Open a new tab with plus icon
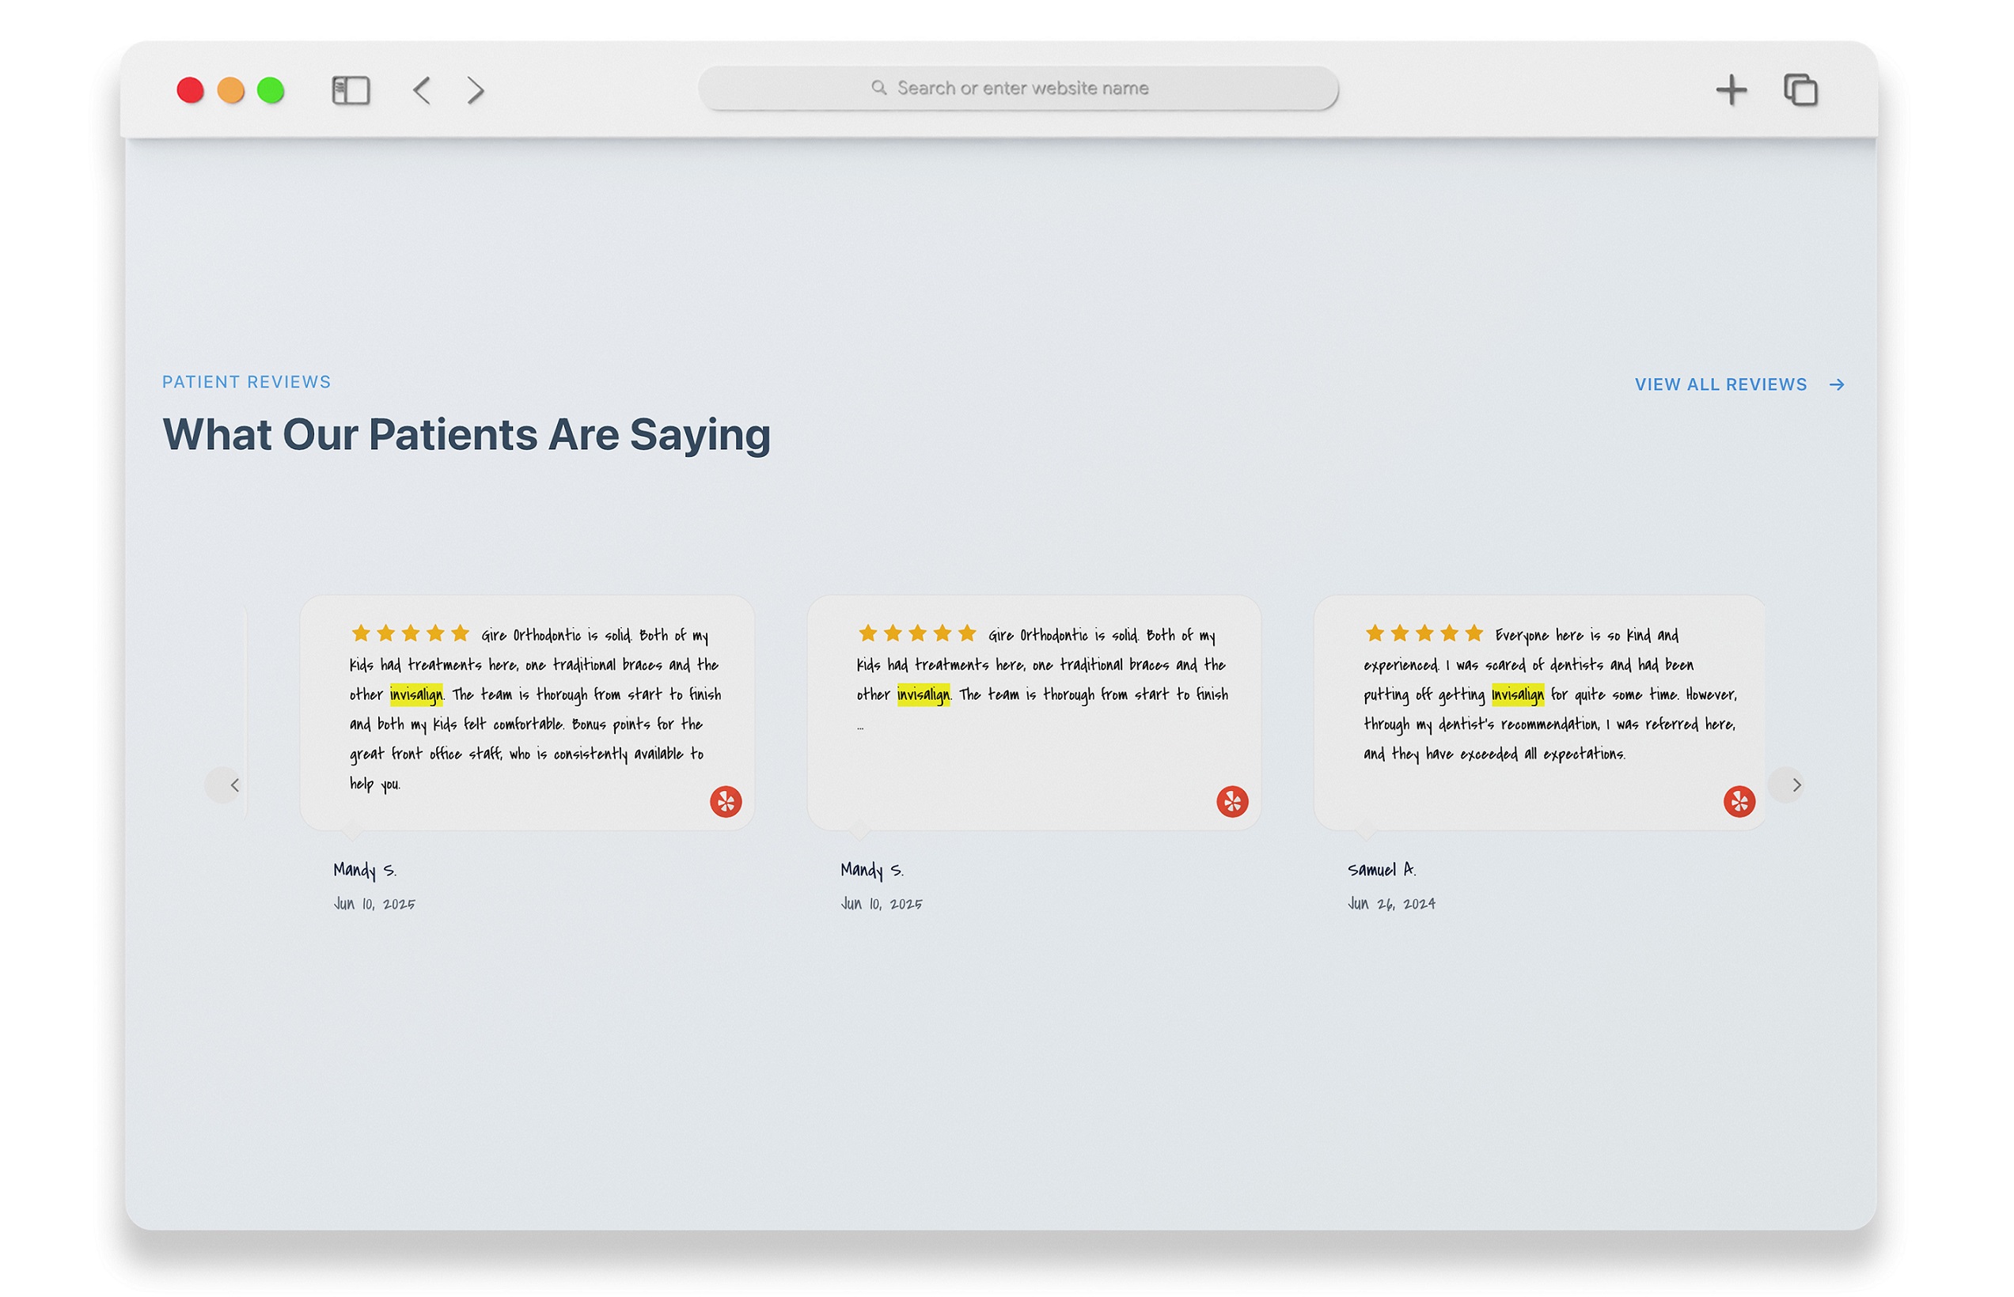 (1731, 90)
